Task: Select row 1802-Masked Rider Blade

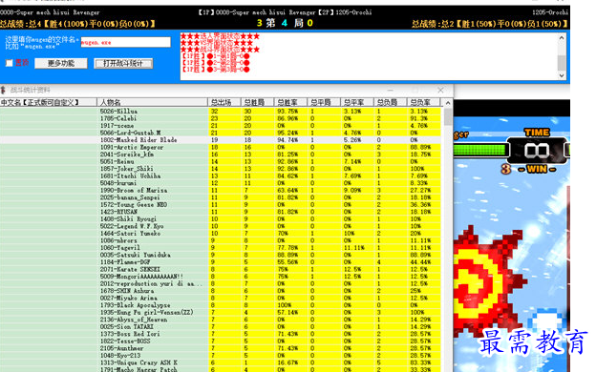Action: pos(221,140)
